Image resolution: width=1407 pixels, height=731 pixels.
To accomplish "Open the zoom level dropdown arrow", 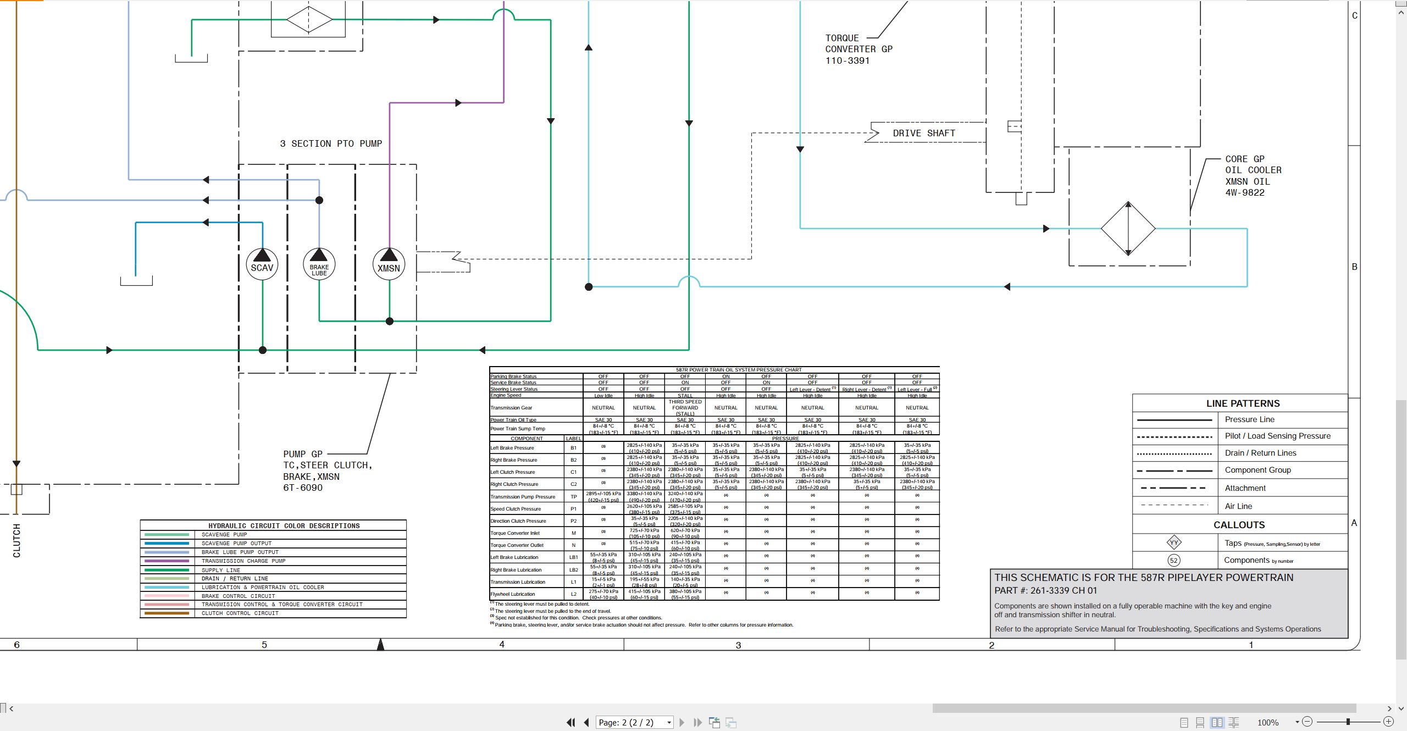I will coord(1297,722).
